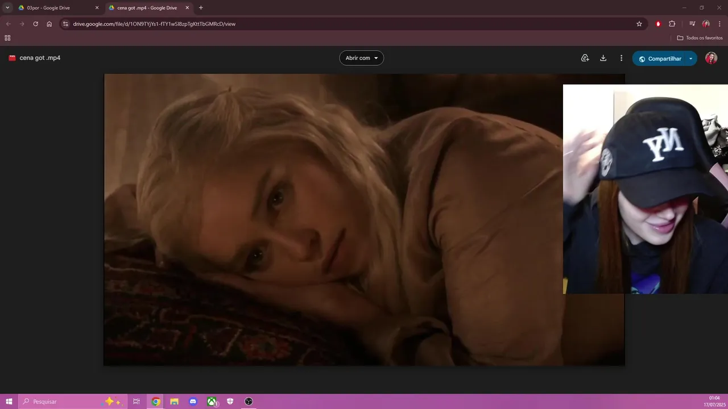Expand the Compartilhar dropdown arrow

691,59
